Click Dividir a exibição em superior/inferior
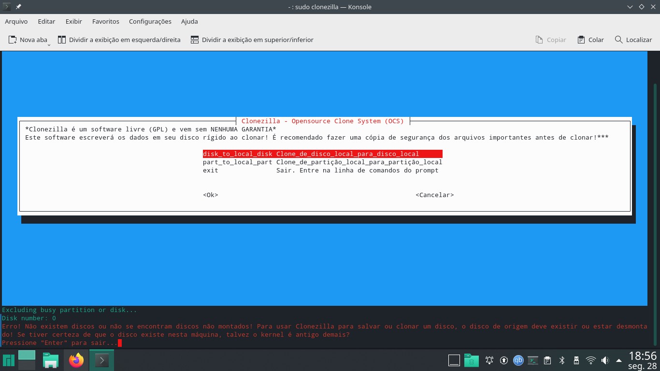The height and width of the screenshot is (371, 660). click(252, 40)
